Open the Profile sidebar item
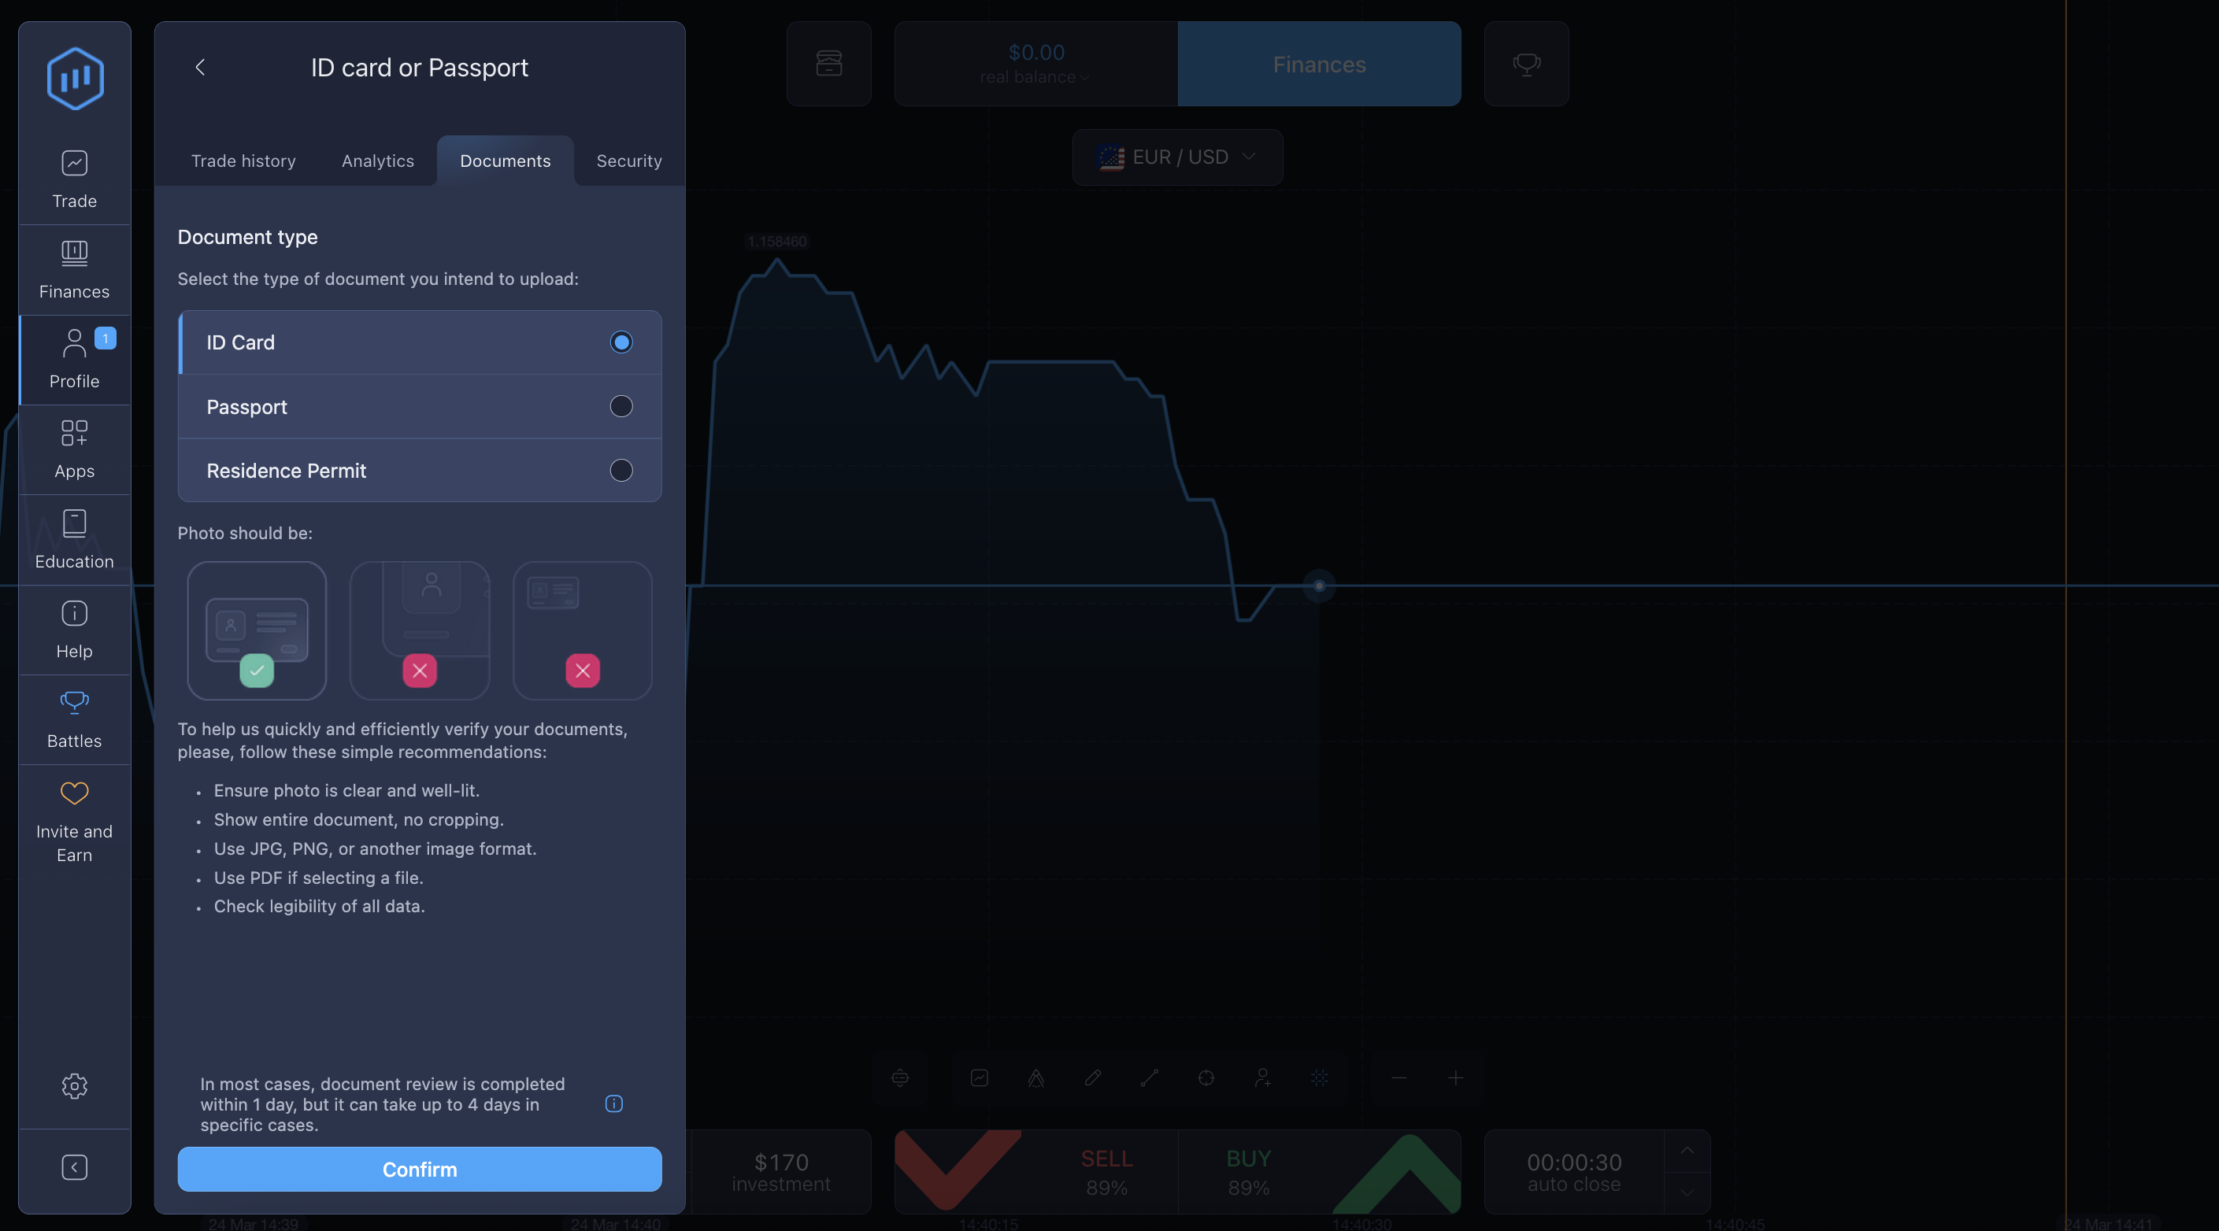 (x=74, y=360)
